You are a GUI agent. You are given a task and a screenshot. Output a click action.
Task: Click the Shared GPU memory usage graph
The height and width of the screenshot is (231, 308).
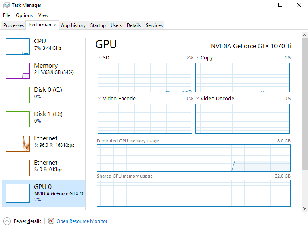194,193
